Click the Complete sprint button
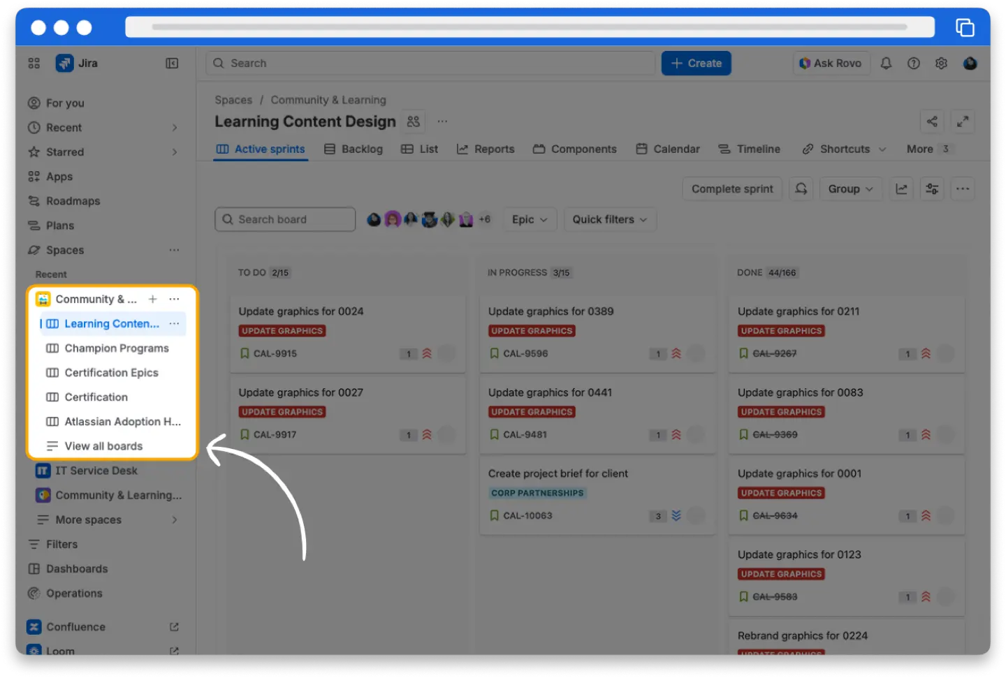The image size is (1006, 678). point(732,189)
